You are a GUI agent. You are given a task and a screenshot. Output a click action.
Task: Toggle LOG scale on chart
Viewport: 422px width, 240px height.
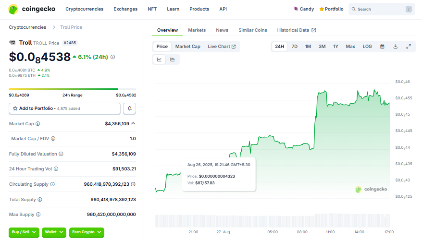(367, 47)
